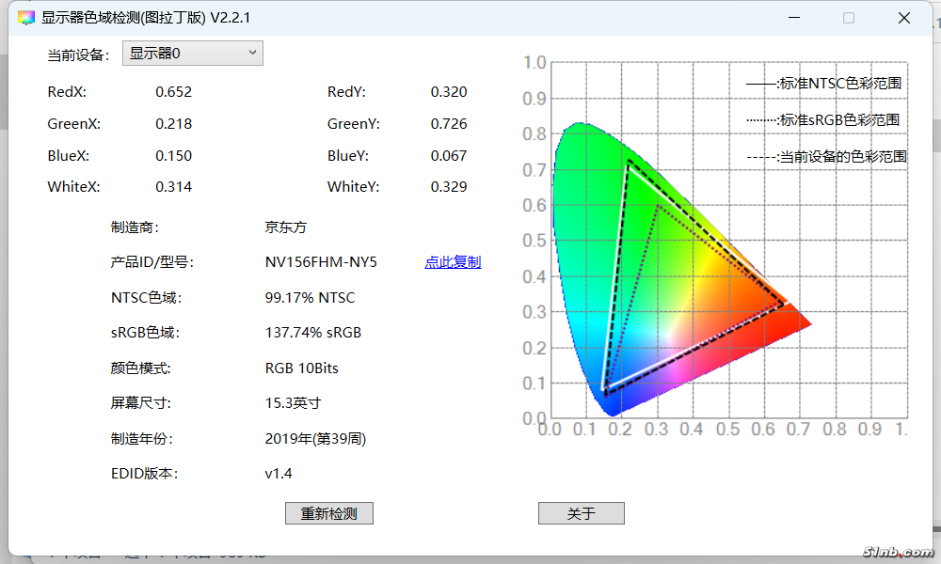Image resolution: width=941 pixels, height=564 pixels.
Task: Select the model text NV156FHM-NY5
Action: 321,262
